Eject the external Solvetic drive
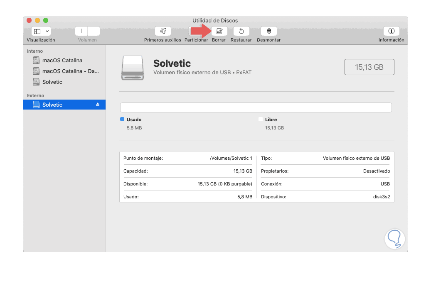431x283 pixels. click(x=98, y=105)
